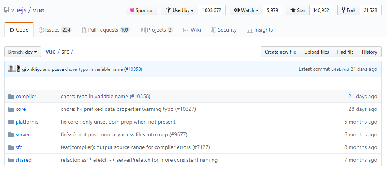Open the core folder icon

pos(11,109)
